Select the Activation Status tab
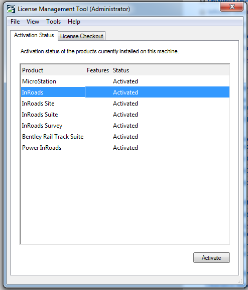 tap(34, 35)
